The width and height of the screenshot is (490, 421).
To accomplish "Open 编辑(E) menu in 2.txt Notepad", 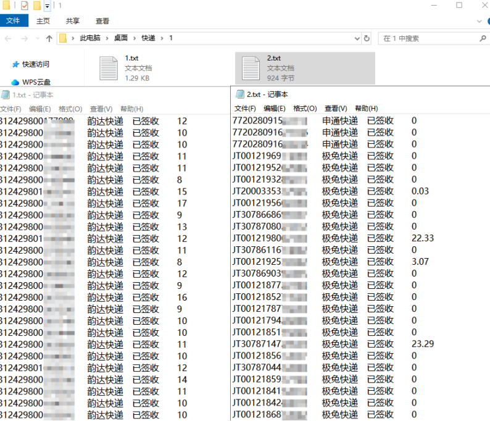I will [x=275, y=109].
